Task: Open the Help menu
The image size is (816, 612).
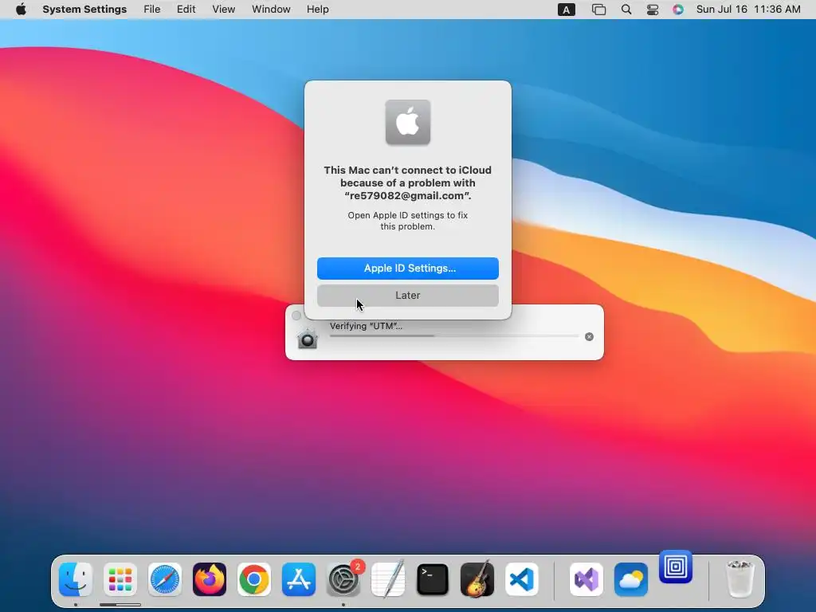Action: (x=317, y=10)
